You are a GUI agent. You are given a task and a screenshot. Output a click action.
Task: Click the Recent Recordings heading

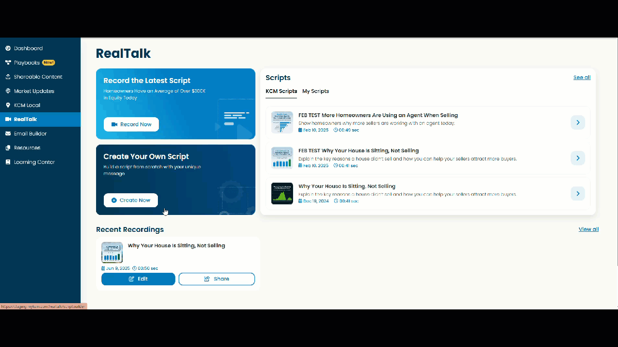click(130, 229)
